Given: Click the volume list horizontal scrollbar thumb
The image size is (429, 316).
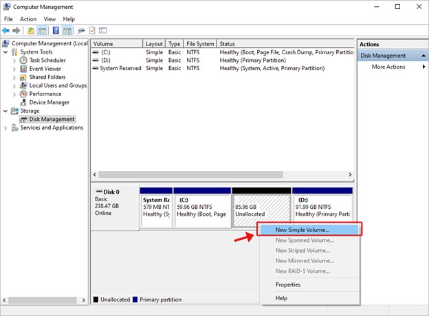Looking at the screenshot, I should [x=190, y=174].
